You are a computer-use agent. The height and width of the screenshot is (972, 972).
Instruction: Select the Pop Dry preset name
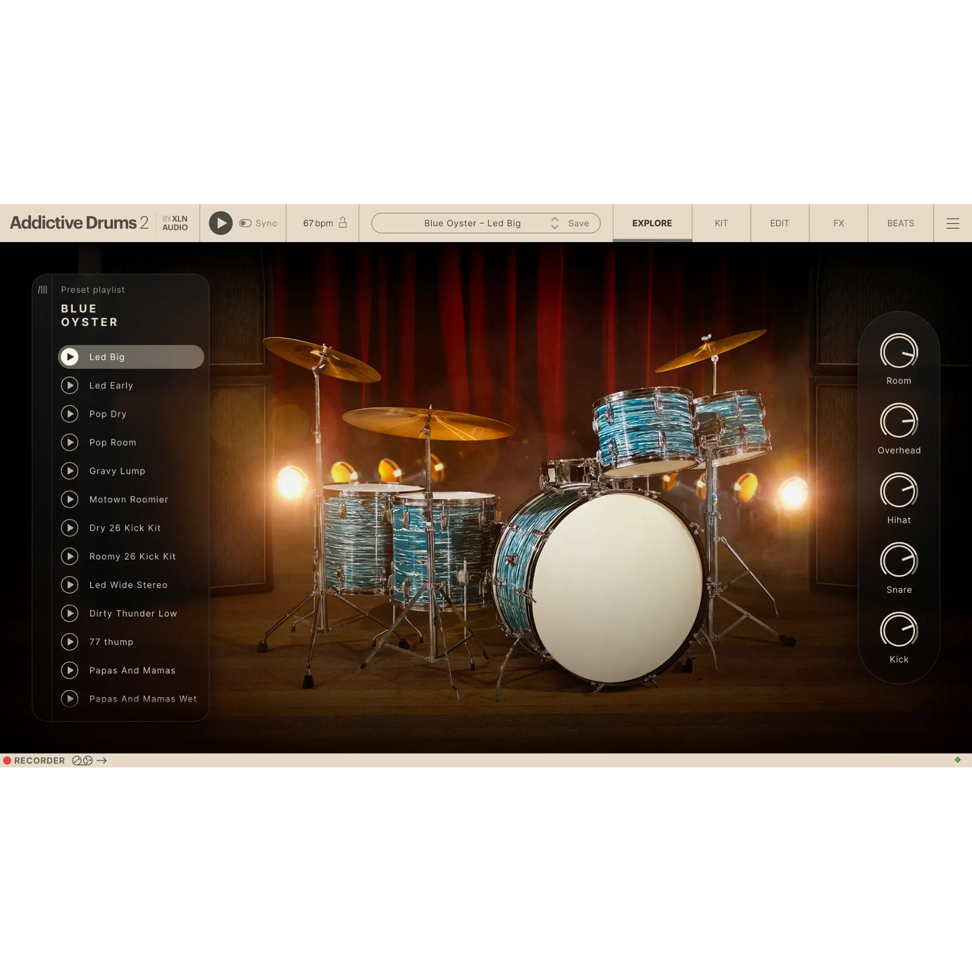(108, 414)
